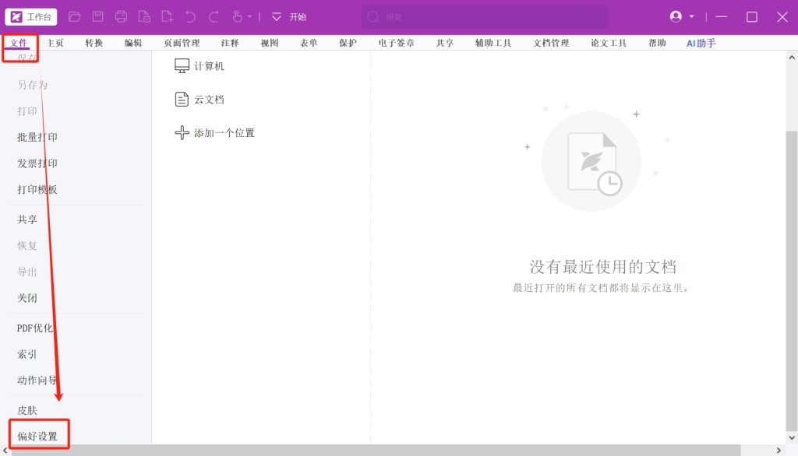
Task: Open the AI助手 tab
Action: click(701, 43)
